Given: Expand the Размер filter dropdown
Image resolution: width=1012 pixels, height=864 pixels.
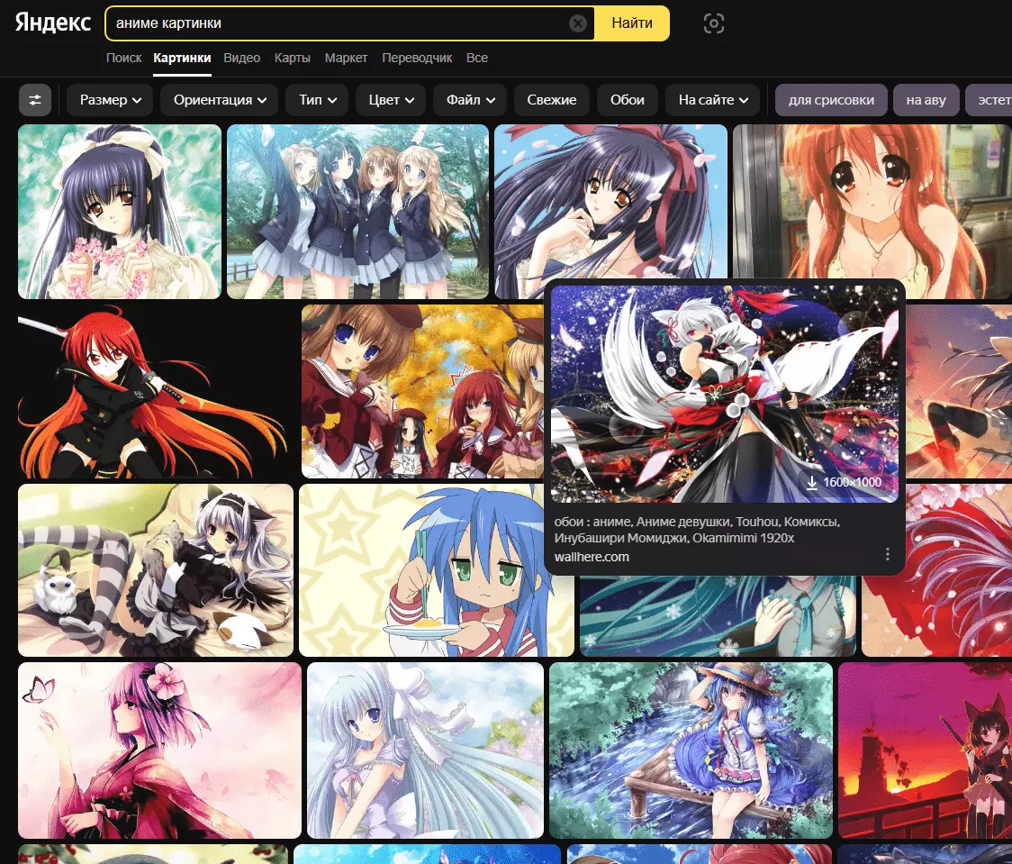Looking at the screenshot, I should pos(110,100).
